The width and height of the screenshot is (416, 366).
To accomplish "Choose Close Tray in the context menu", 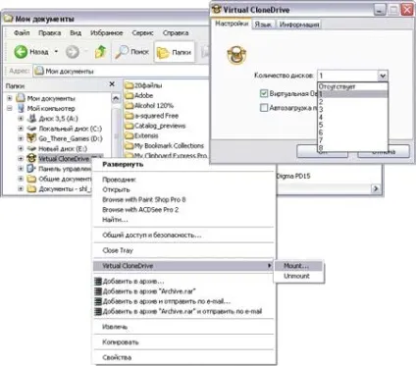I will (183, 250).
